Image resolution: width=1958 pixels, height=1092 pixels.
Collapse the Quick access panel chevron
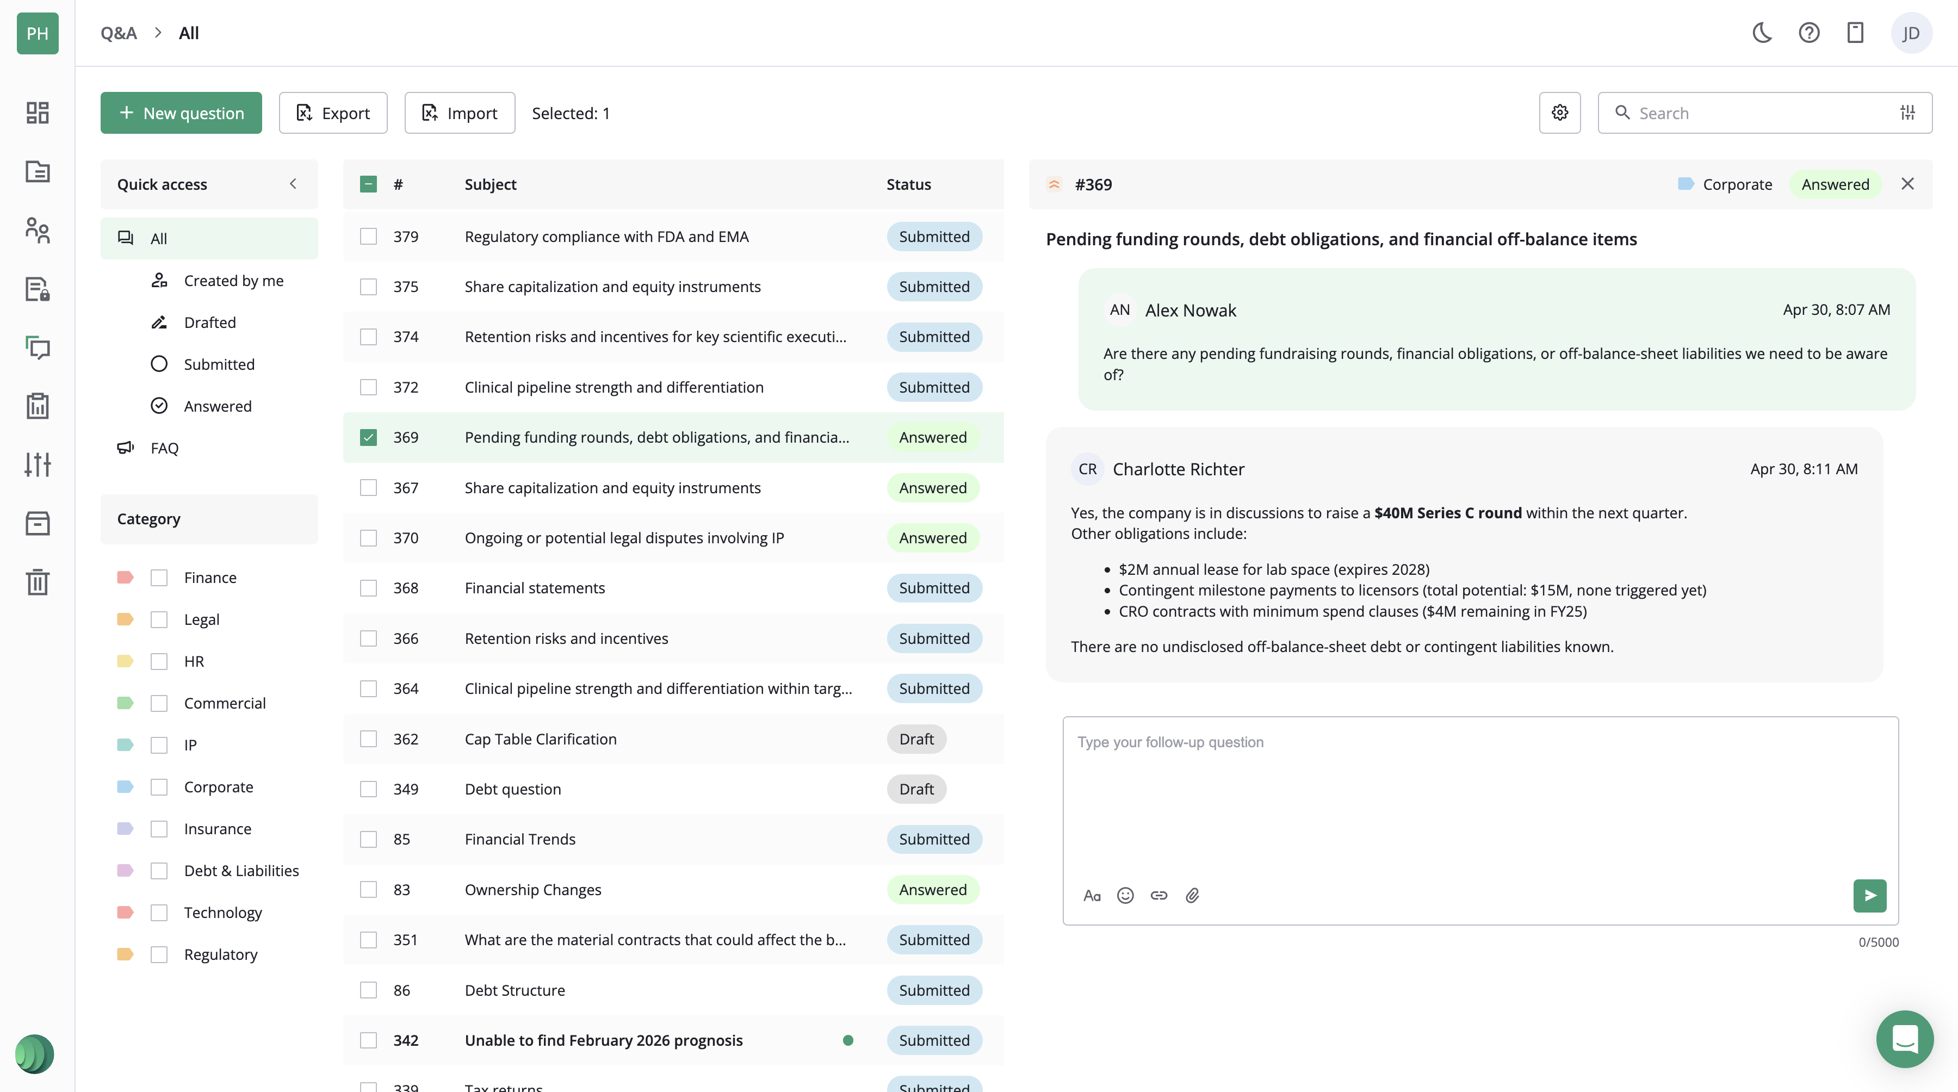click(x=293, y=184)
